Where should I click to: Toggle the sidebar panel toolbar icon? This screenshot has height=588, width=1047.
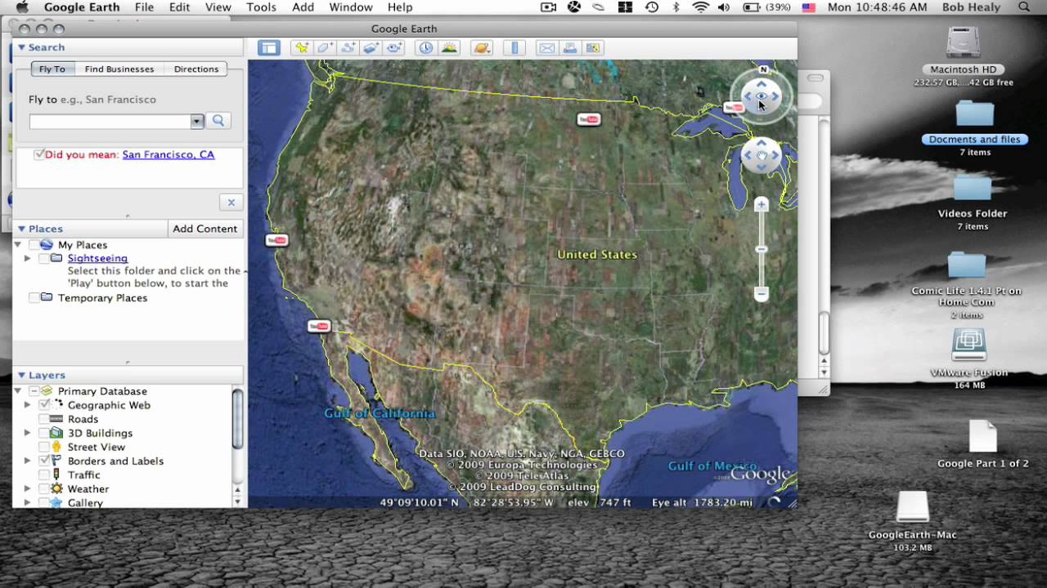(x=268, y=48)
